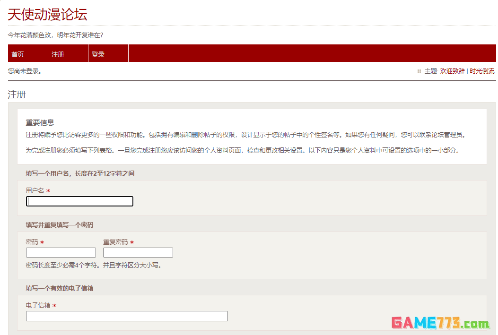Switch to the 欢迎致辞 theme

[452, 71]
